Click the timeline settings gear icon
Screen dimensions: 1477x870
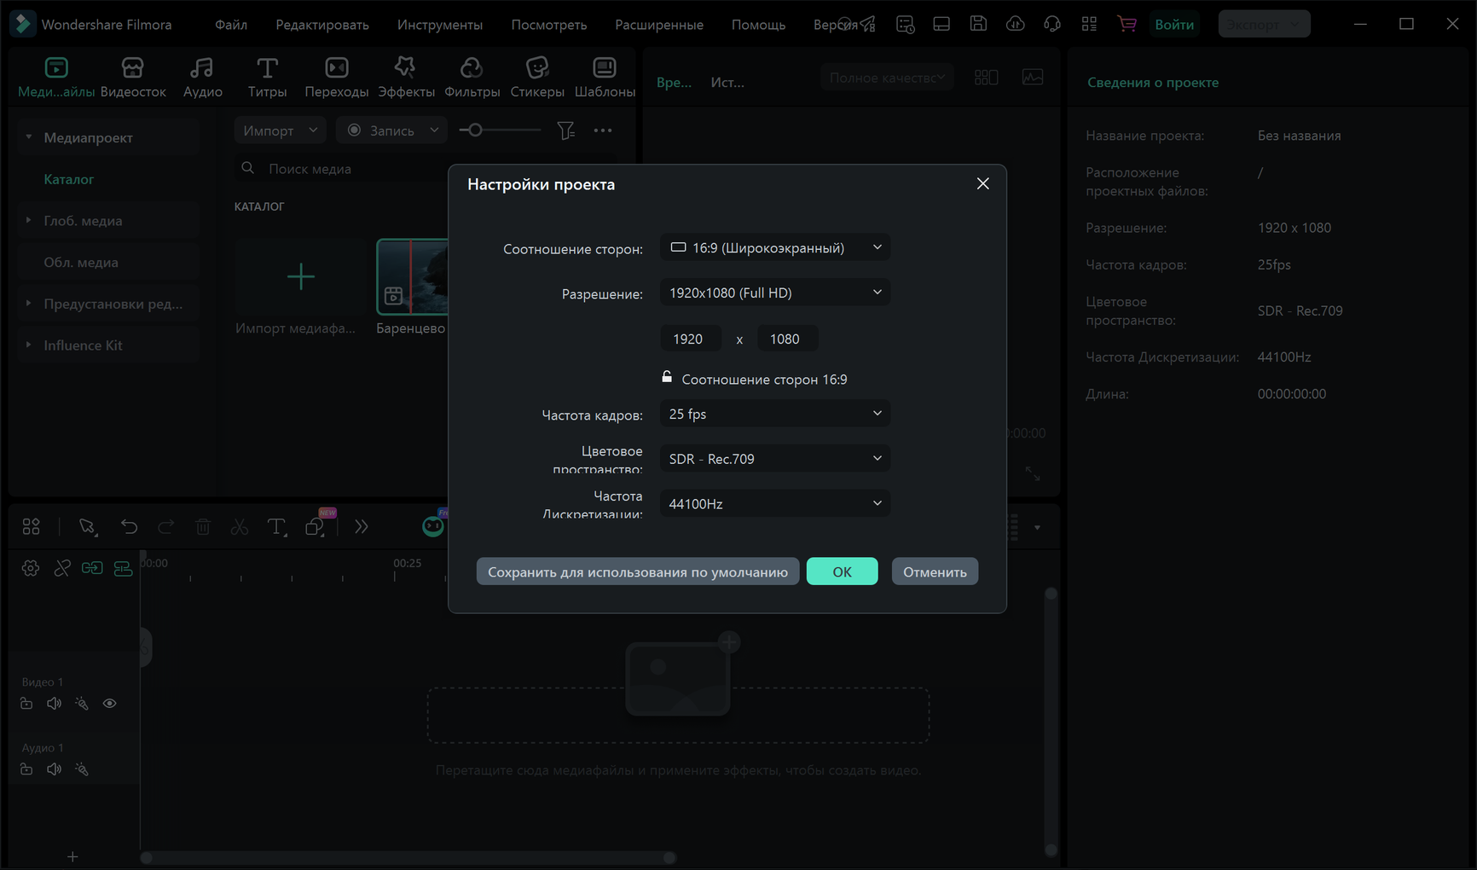[x=31, y=568]
